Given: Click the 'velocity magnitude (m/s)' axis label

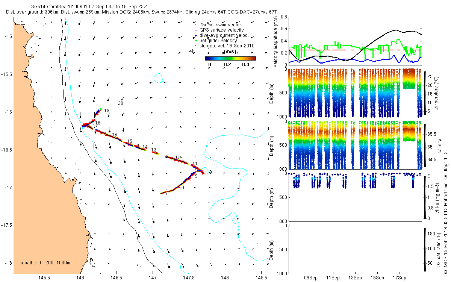Looking at the screenshot, I should tap(276, 41).
